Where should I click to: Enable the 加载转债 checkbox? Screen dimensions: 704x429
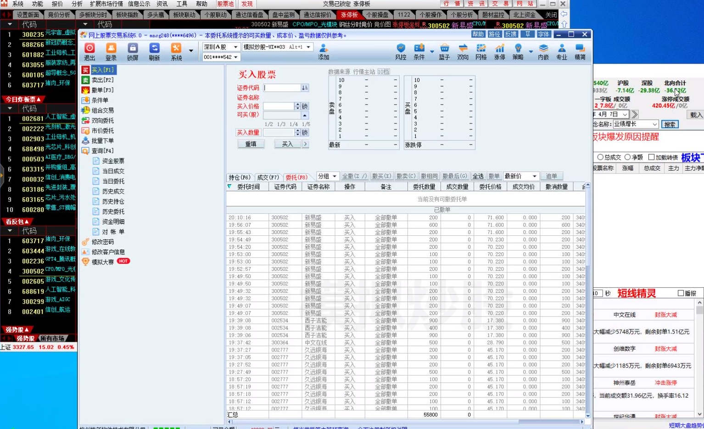pyautogui.click(x=651, y=157)
